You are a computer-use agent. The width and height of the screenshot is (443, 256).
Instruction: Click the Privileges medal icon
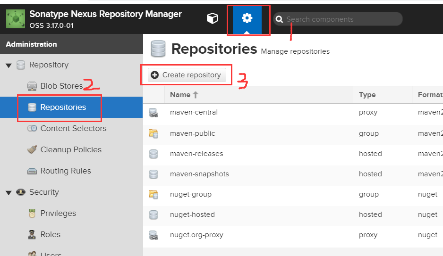point(32,214)
